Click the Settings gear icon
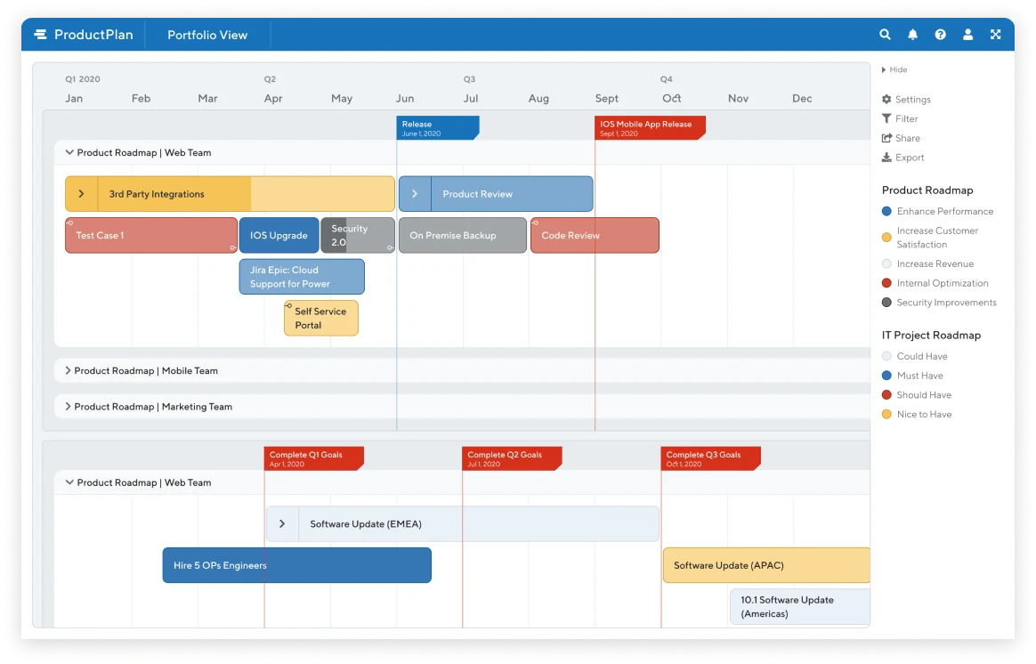Viewport: 1036px width, 664px height. 886,99
